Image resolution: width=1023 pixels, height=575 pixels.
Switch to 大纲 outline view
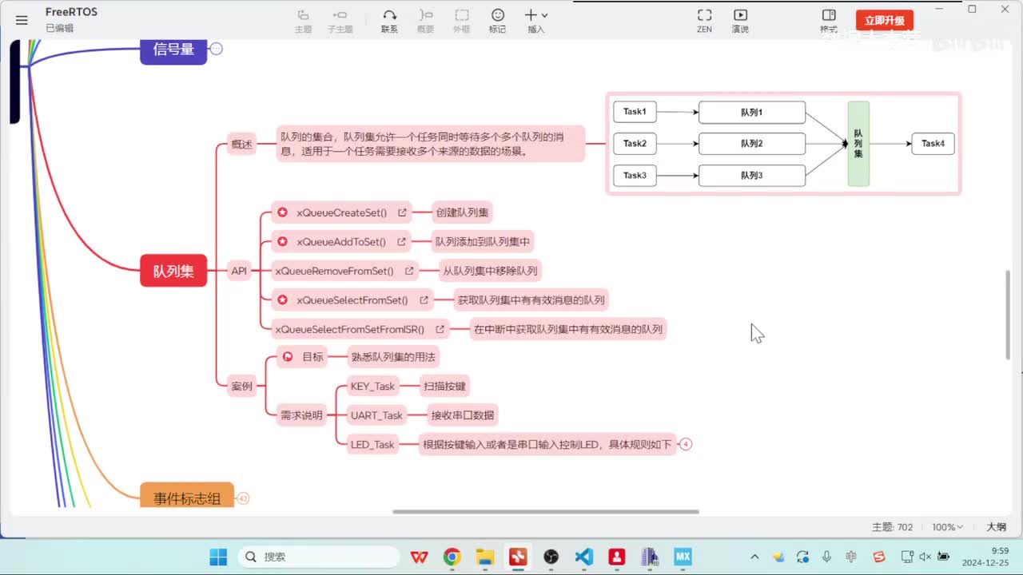click(996, 527)
